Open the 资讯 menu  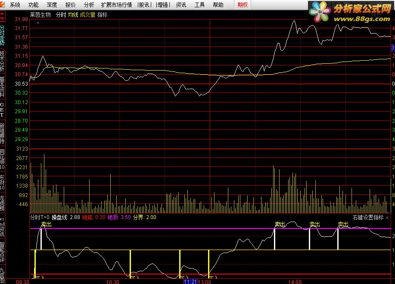pos(181,5)
